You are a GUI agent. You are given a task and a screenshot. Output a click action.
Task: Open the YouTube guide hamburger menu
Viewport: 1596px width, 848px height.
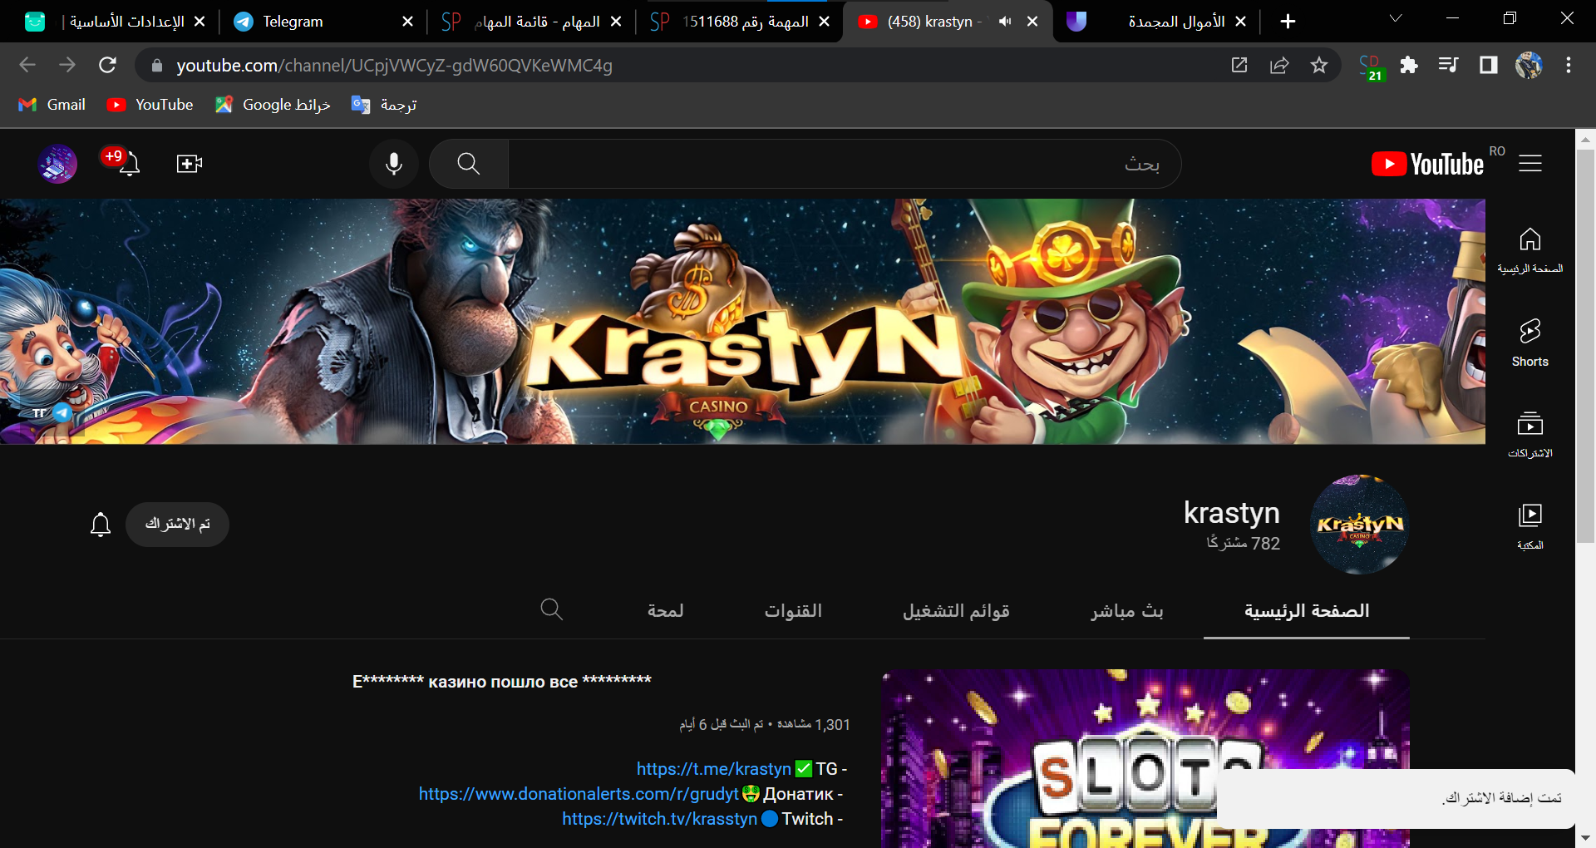tap(1529, 164)
